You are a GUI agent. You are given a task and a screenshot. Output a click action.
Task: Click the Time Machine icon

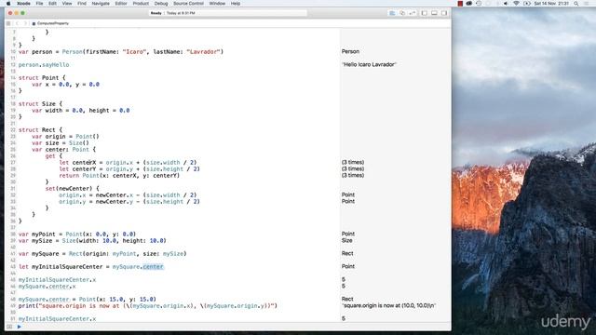coord(479,4)
